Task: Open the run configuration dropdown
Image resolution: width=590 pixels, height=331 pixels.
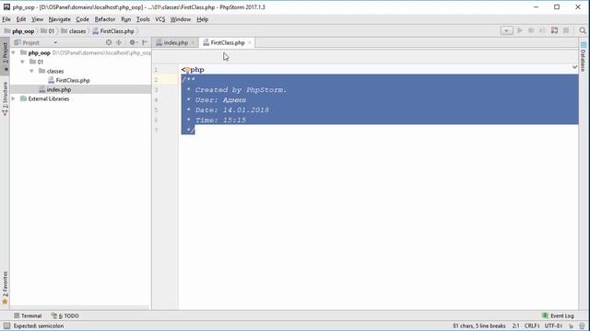Action: [x=506, y=30]
